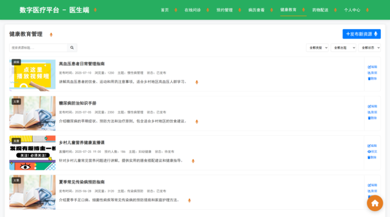Image resolution: width=390 pixels, height=217 pixels.
Task: Edit the 夏季常见传染病预防指南 resource
Action: pos(372,185)
